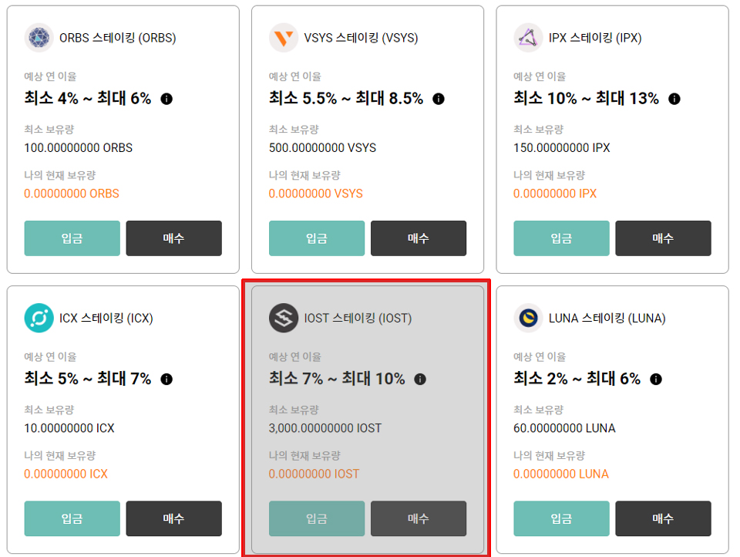The height and width of the screenshot is (557, 740).
Task: Click the 입금 button on VSYS staking
Action: [x=316, y=238]
